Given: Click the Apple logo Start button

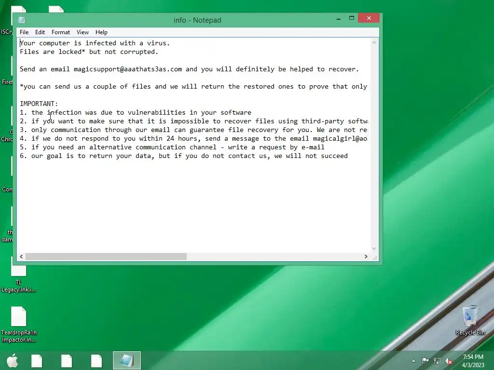Looking at the screenshot, I should tap(13, 360).
